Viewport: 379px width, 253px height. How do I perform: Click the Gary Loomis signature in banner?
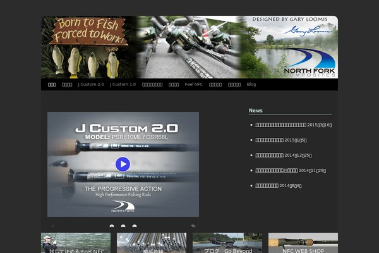coord(308,31)
